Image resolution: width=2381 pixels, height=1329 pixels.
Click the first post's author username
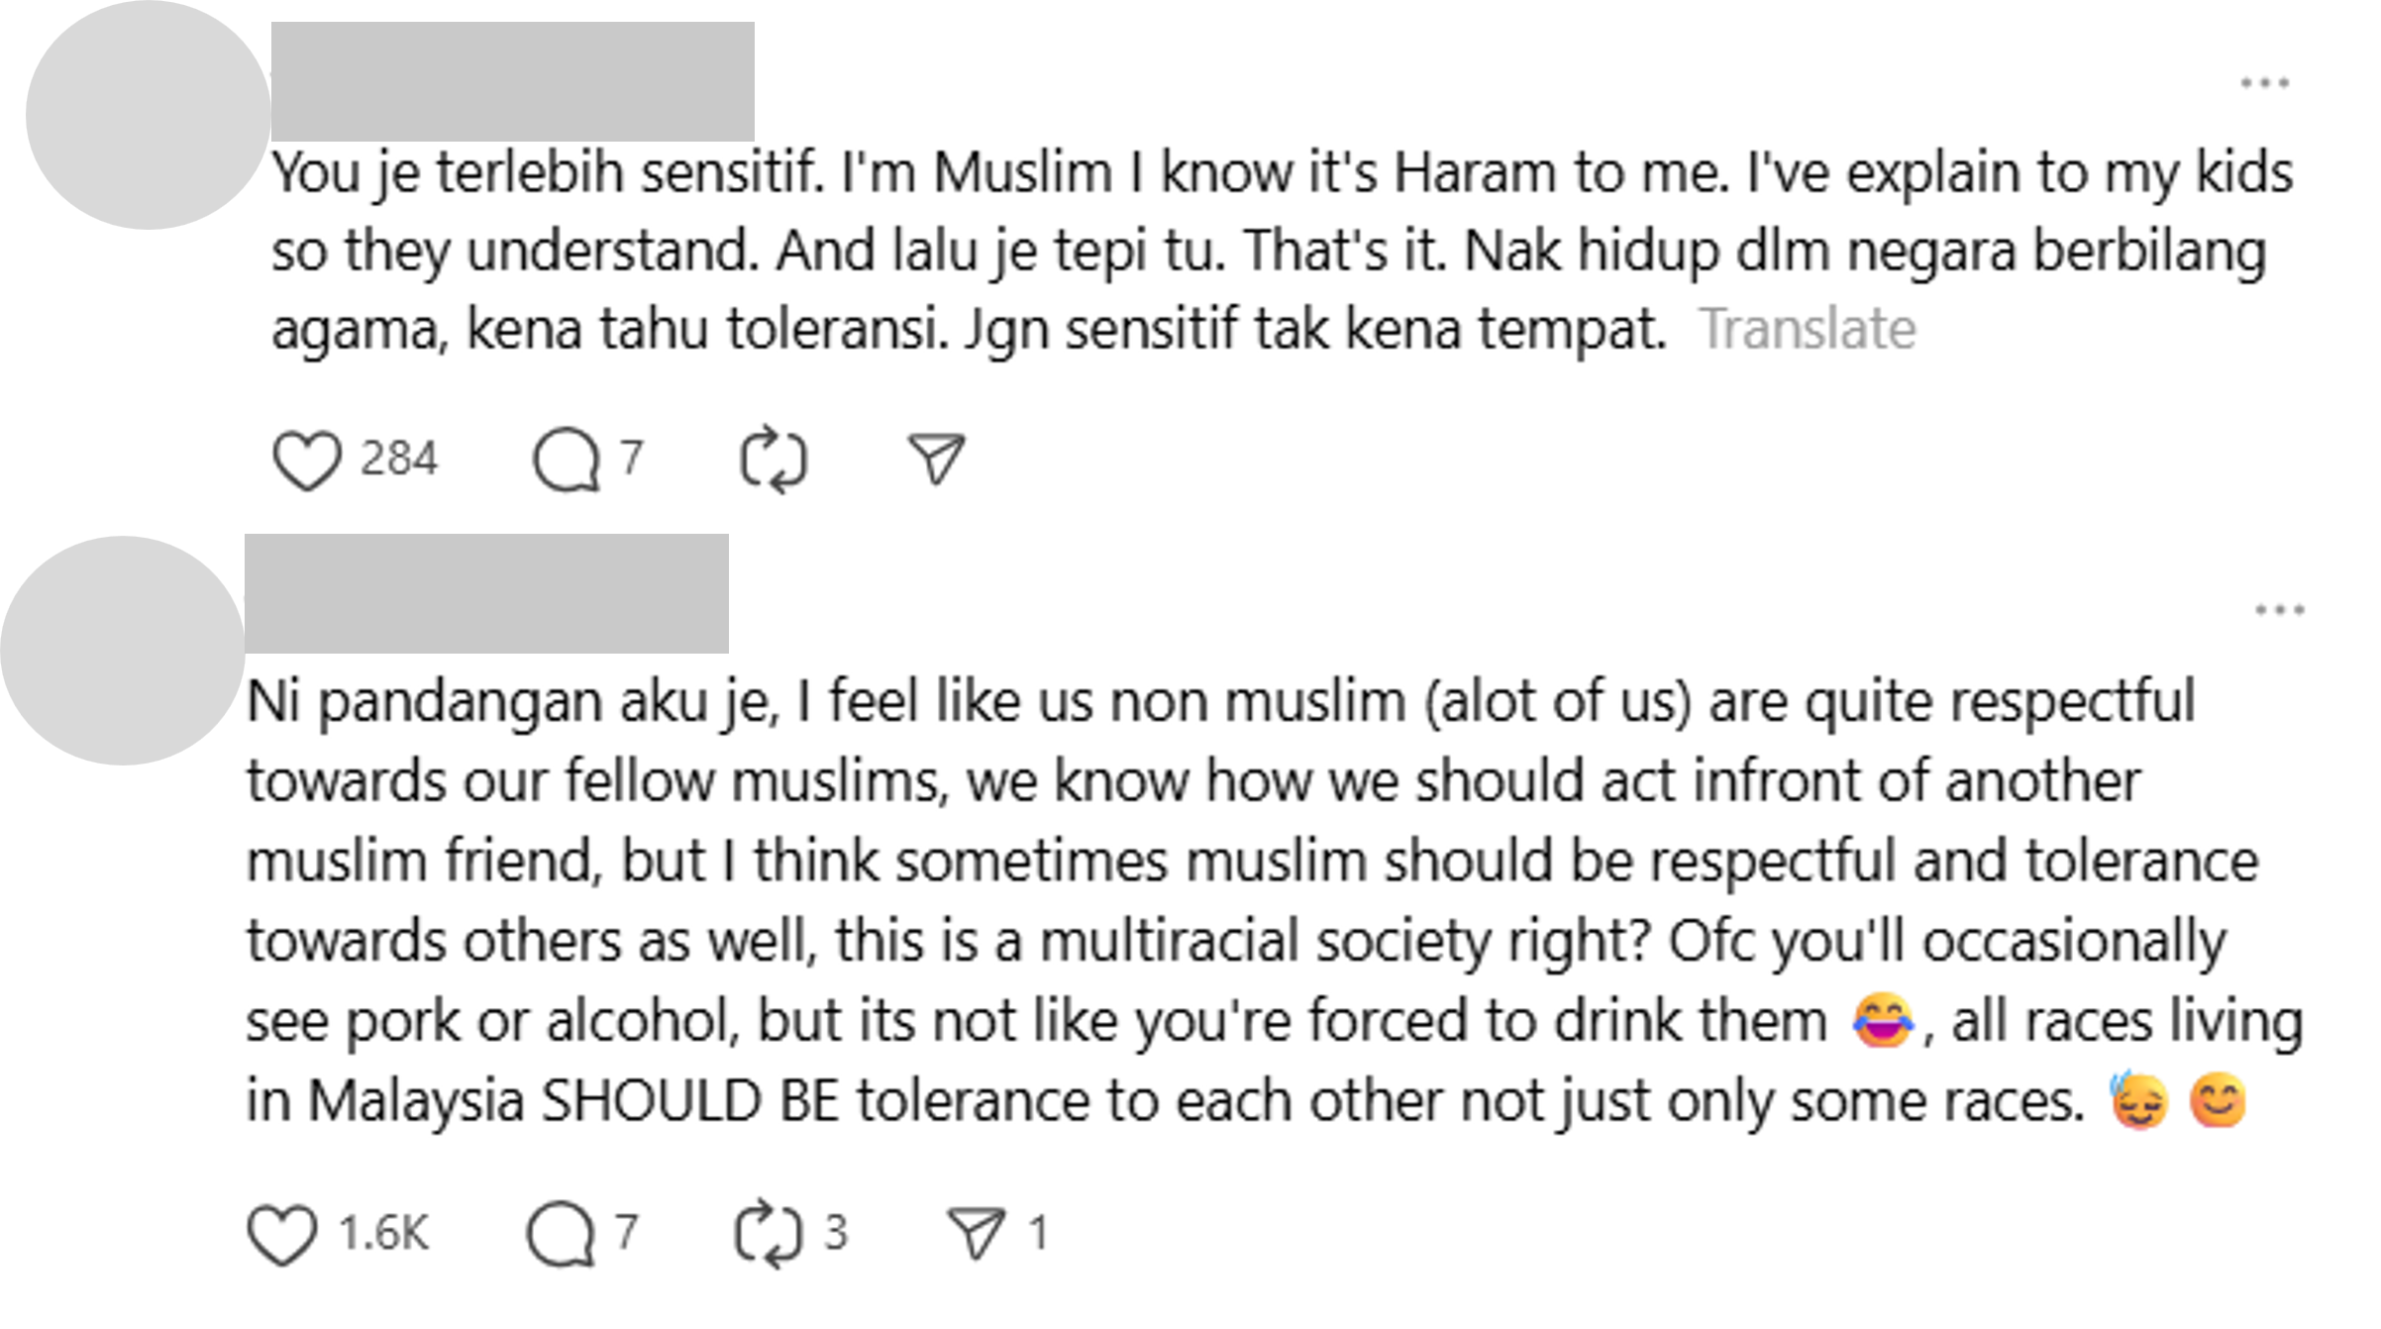(512, 81)
